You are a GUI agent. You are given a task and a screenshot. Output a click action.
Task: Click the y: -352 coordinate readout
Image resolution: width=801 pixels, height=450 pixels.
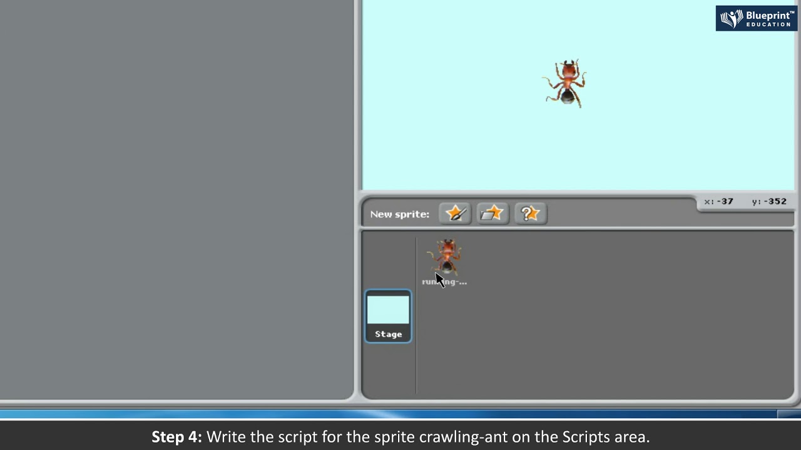click(x=769, y=201)
